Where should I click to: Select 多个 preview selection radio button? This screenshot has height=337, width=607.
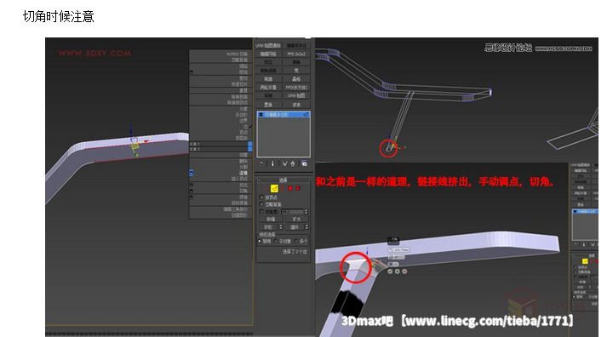(x=295, y=241)
